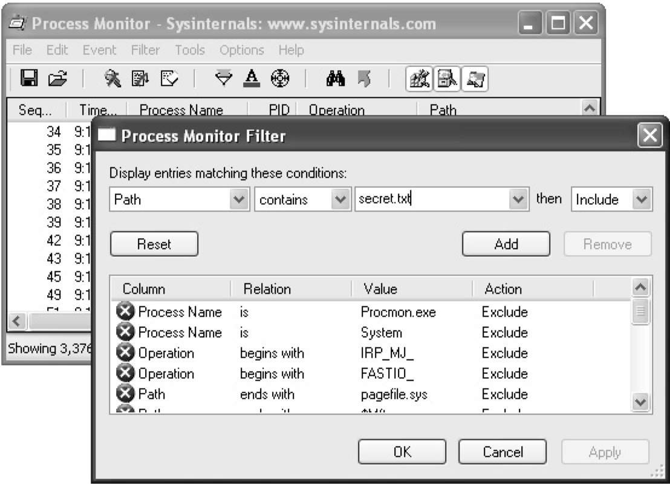670x484 pixels.
Task: Select event row with sequence 49
Action: point(50,294)
